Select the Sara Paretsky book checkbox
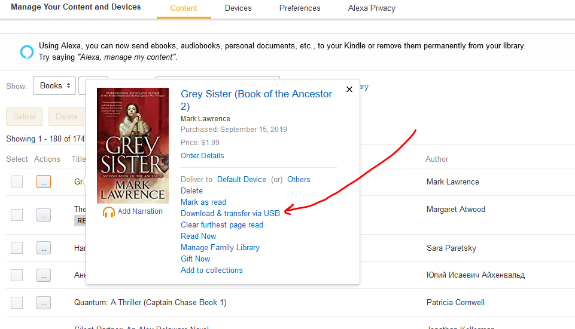 tap(17, 248)
